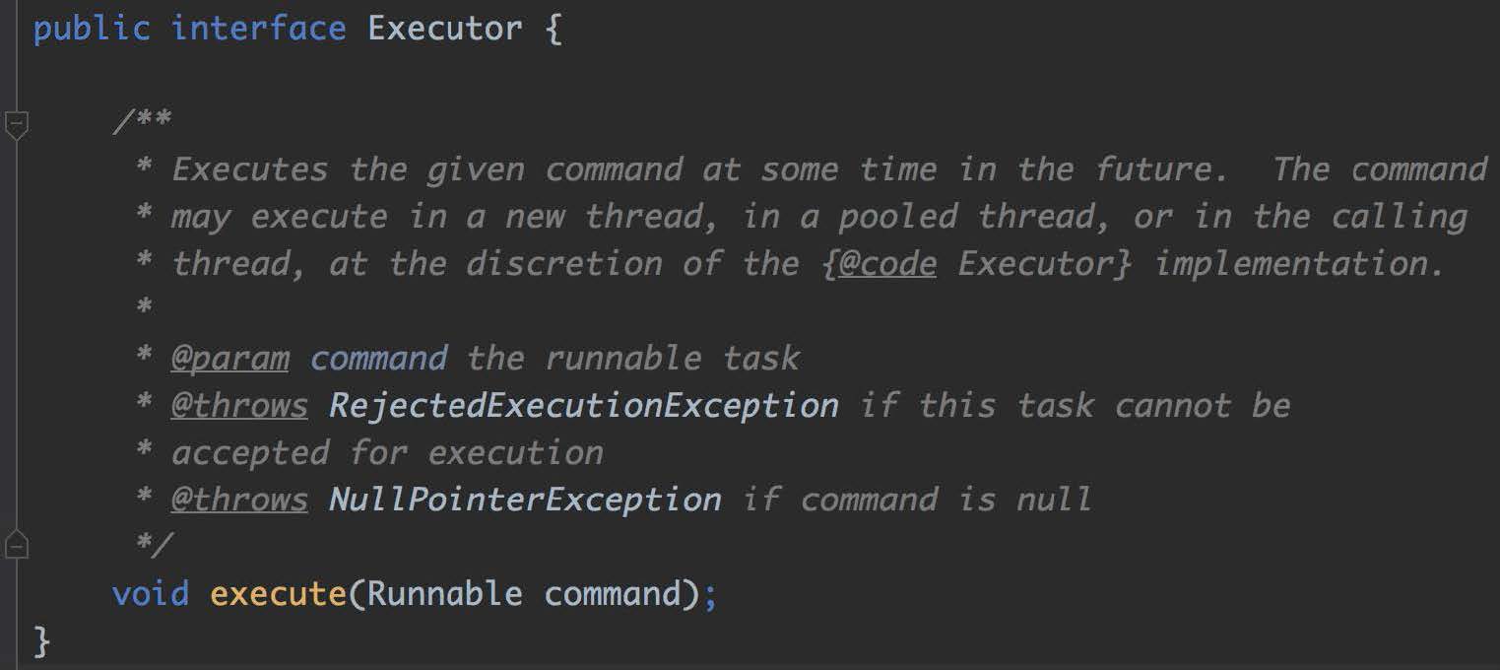This screenshot has height=670, width=1500.
Task: Click the italic 'command' parameter name after @param
Action: (379, 358)
